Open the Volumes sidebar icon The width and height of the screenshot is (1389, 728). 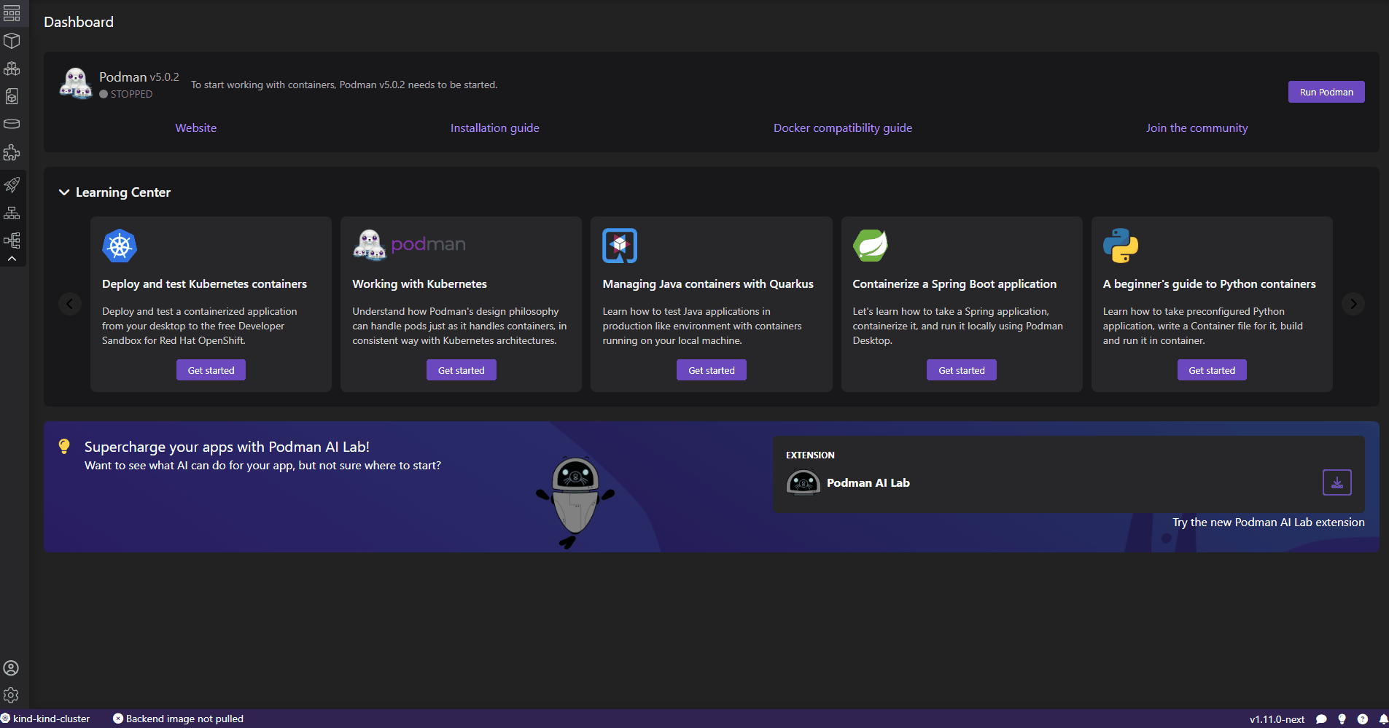(12, 124)
